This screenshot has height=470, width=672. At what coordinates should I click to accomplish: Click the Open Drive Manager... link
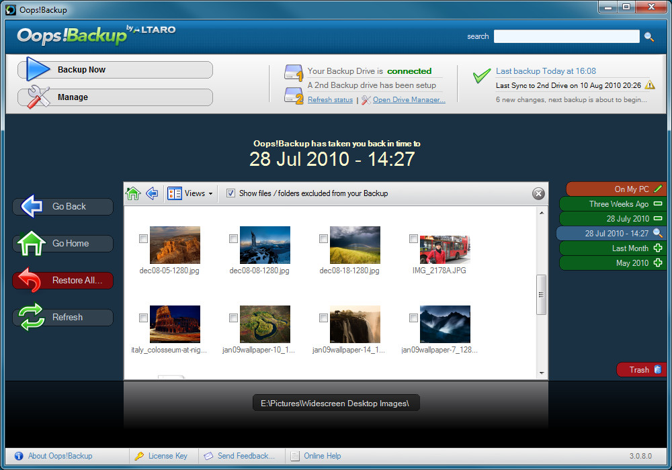coord(409,100)
